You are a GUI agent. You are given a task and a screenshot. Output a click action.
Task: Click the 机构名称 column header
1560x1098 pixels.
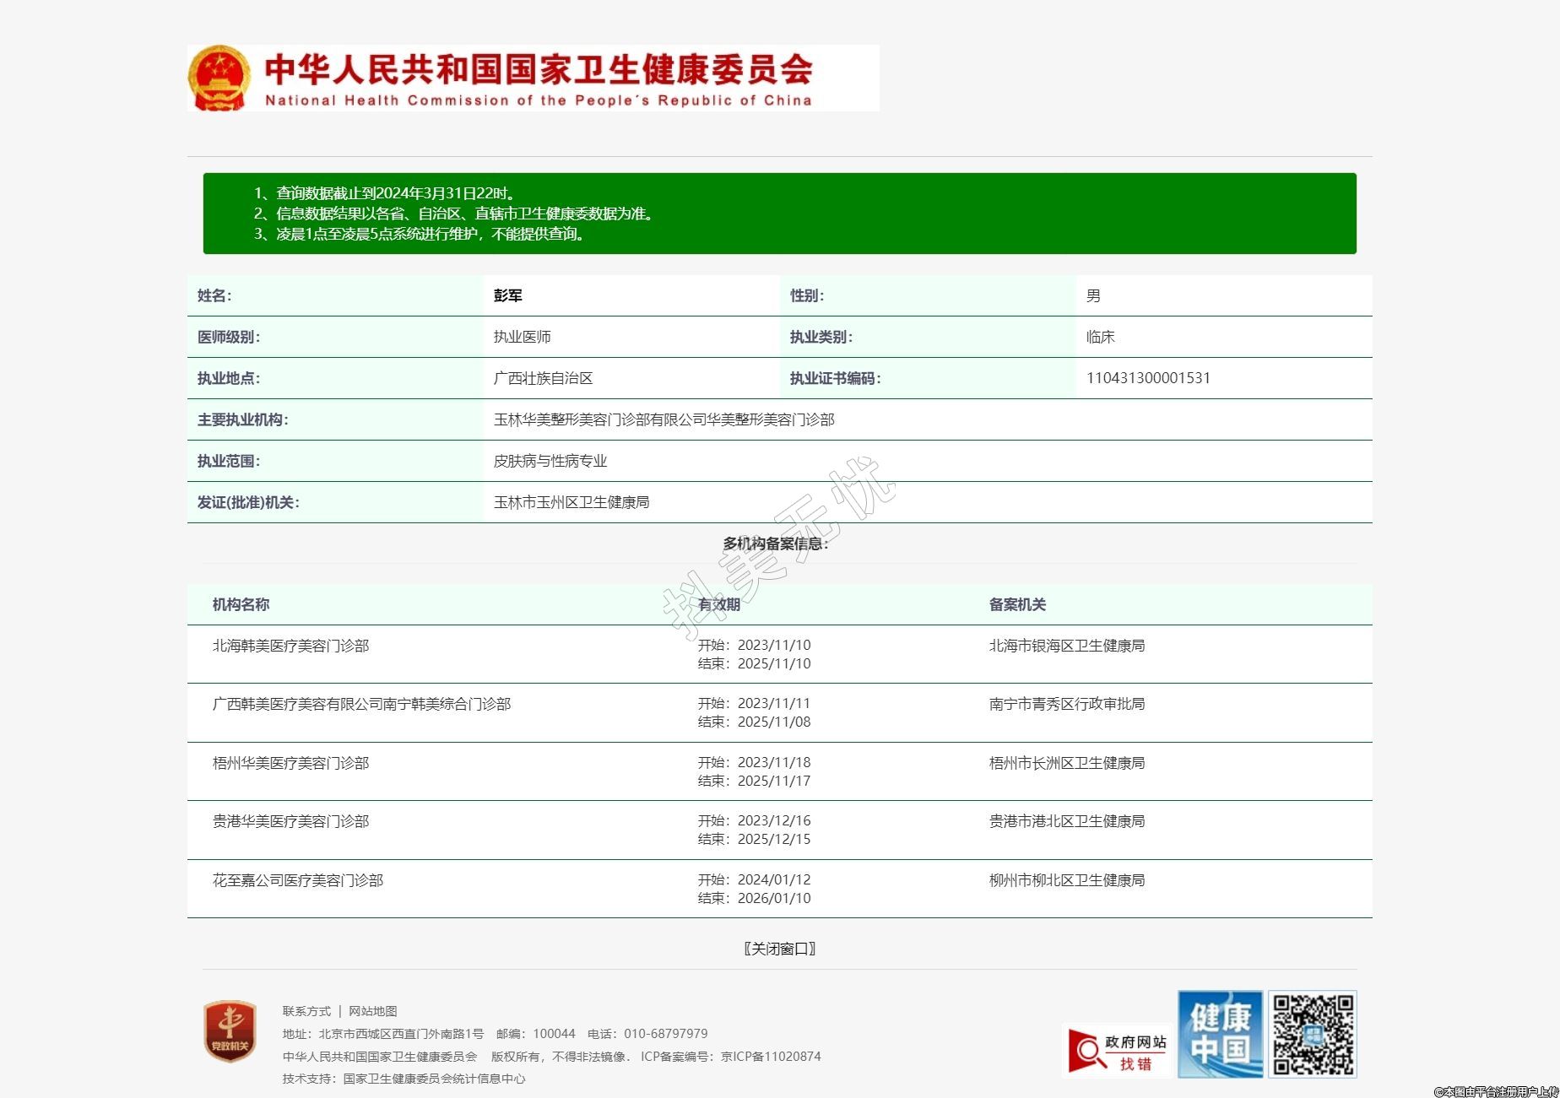(x=241, y=604)
